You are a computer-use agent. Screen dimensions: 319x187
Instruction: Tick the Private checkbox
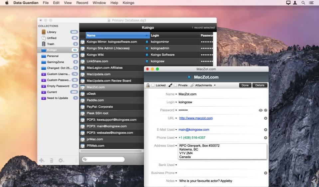(x=175, y=85)
